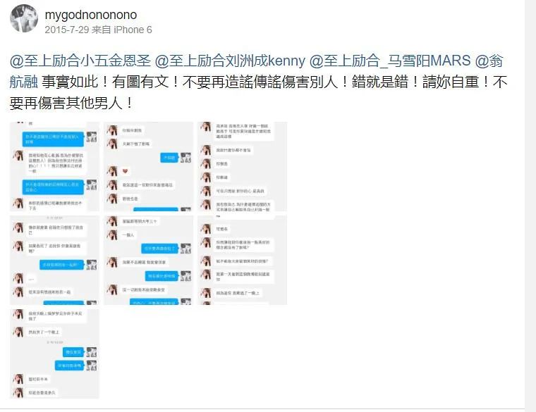Open the lone chat screenshot in last row

click(x=54, y=354)
